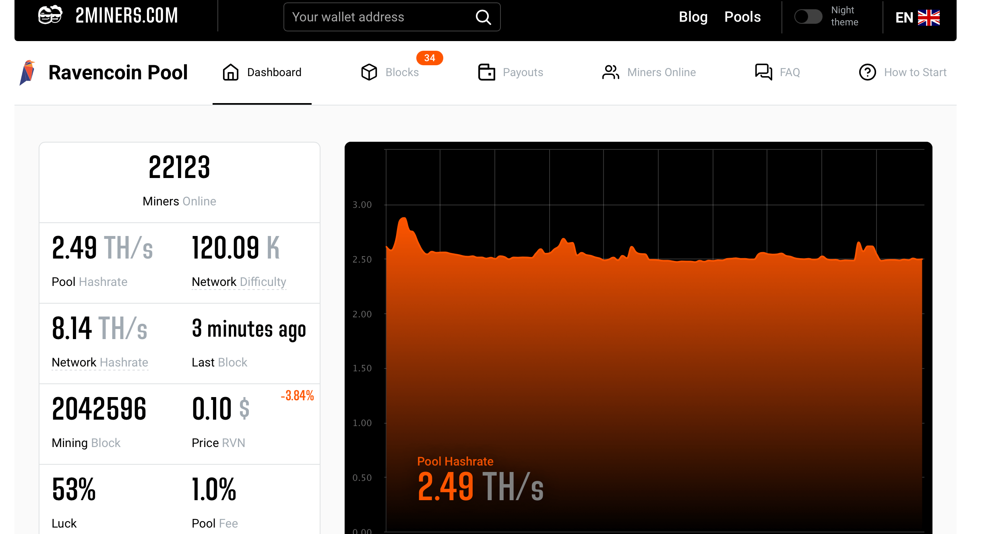Click the Miners Online people icon
The height and width of the screenshot is (534, 984).
click(610, 72)
